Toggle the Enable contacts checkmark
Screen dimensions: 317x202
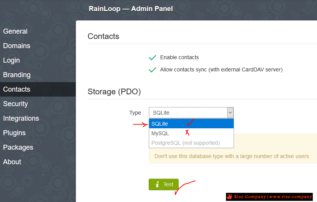(x=153, y=58)
